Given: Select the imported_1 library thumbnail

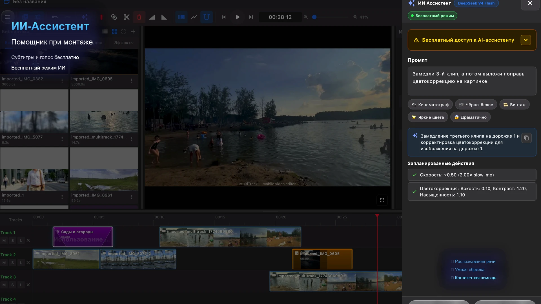Looking at the screenshot, I should click(34, 169).
